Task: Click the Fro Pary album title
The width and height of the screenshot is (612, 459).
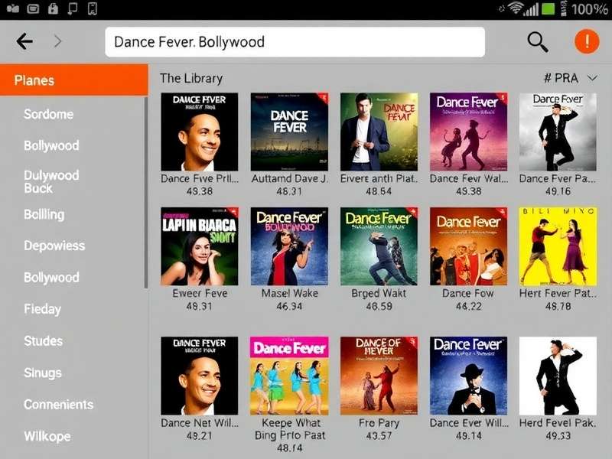Action: click(x=379, y=422)
